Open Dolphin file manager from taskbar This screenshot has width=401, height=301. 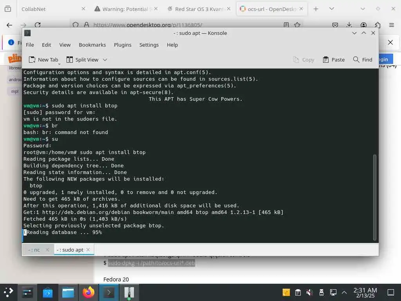[x=68, y=292]
